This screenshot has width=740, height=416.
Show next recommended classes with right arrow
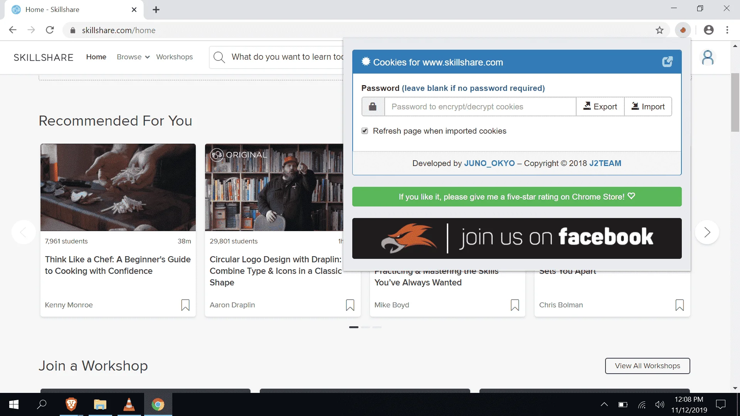tap(707, 232)
